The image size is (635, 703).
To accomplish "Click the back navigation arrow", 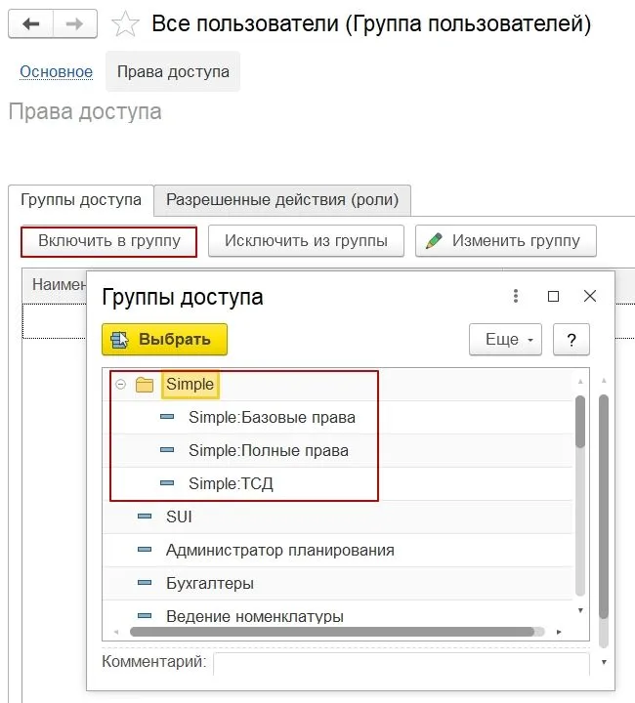I will coord(31,23).
